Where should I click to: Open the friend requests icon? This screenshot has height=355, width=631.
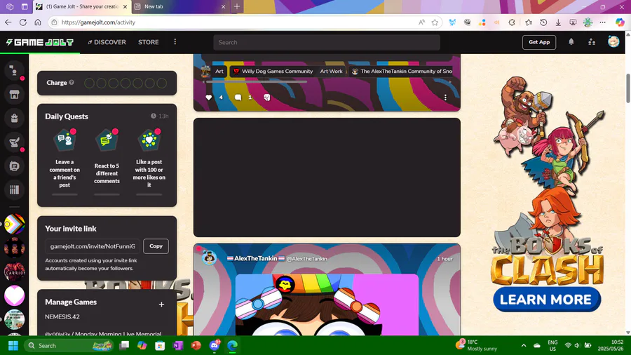[x=592, y=42]
